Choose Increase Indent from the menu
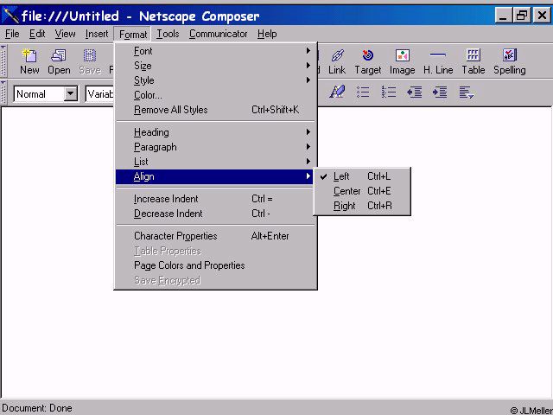 pos(215,199)
